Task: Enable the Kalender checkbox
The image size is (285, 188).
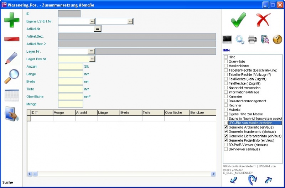Action: tap(226, 96)
